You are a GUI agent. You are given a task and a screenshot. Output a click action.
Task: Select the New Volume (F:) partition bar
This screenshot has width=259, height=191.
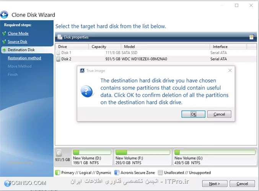(x=143, y=152)
